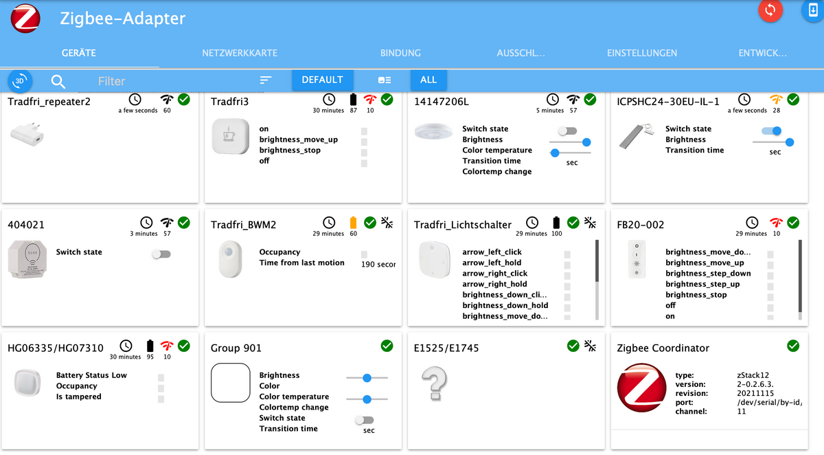Screen dimensions: 824x455
Task: Toggle Switch state in Group 901
Action: click(364, 420)
